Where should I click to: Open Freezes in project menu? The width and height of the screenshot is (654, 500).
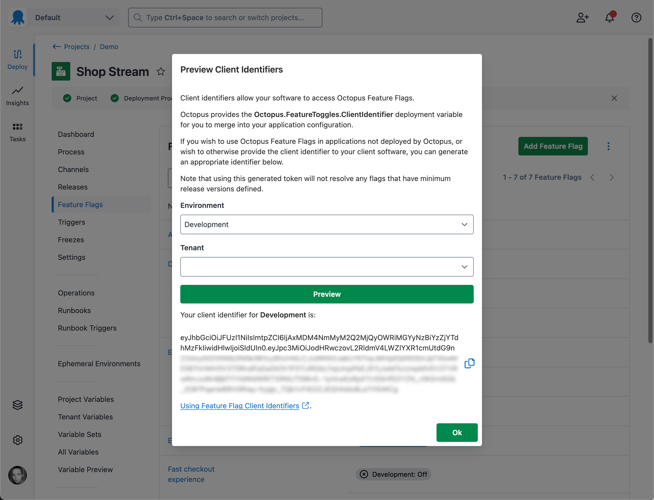point(71,240)
